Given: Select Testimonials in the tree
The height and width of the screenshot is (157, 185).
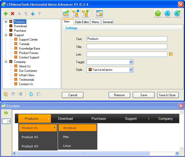Looking at the screenshot, I should click(x=27, y=80).
